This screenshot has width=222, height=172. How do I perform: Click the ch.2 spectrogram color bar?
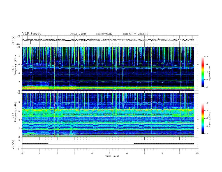pos(203,118)
